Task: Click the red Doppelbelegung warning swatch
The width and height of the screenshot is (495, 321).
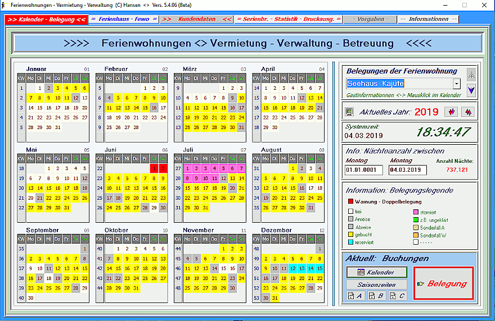Action: 350,201
